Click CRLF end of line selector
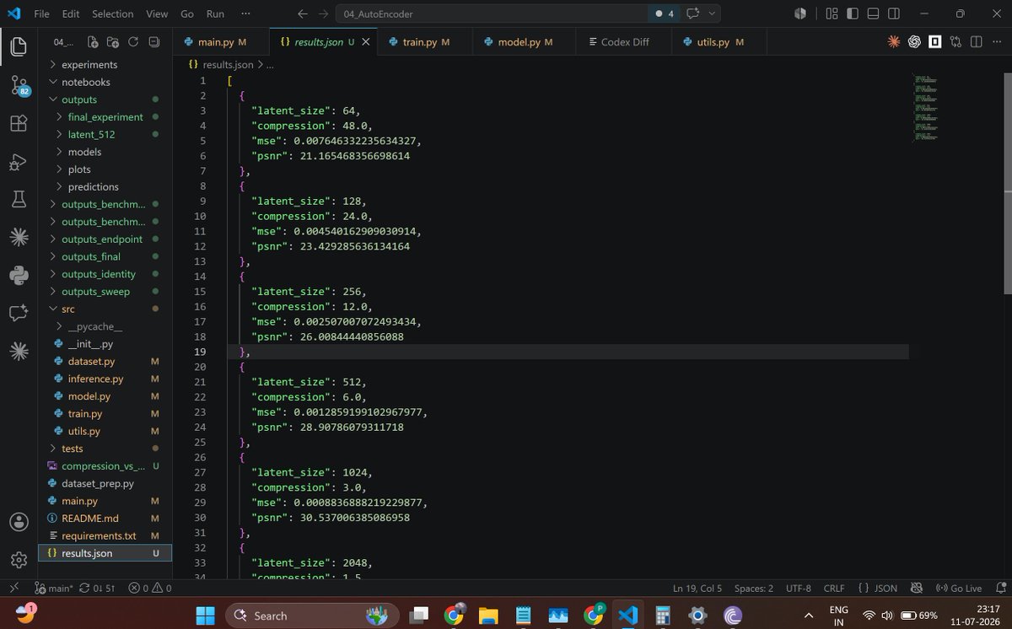The width and height of the screenshot is (1012, 629). pos(833,588)
